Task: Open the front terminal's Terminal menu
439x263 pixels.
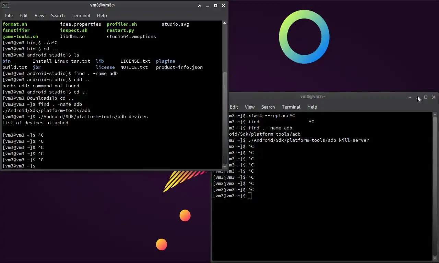Action: [81, 15]
